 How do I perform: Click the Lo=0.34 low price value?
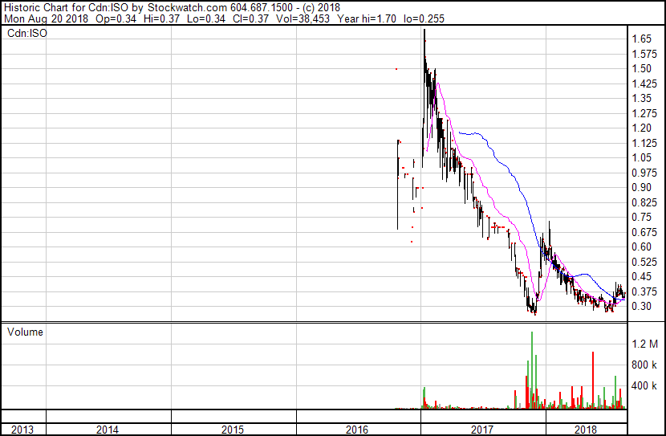(x=206, y=18)
